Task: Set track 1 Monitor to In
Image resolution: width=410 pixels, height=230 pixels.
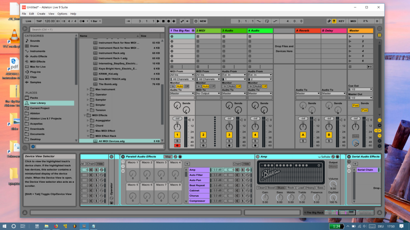Action: click(173, 86)
